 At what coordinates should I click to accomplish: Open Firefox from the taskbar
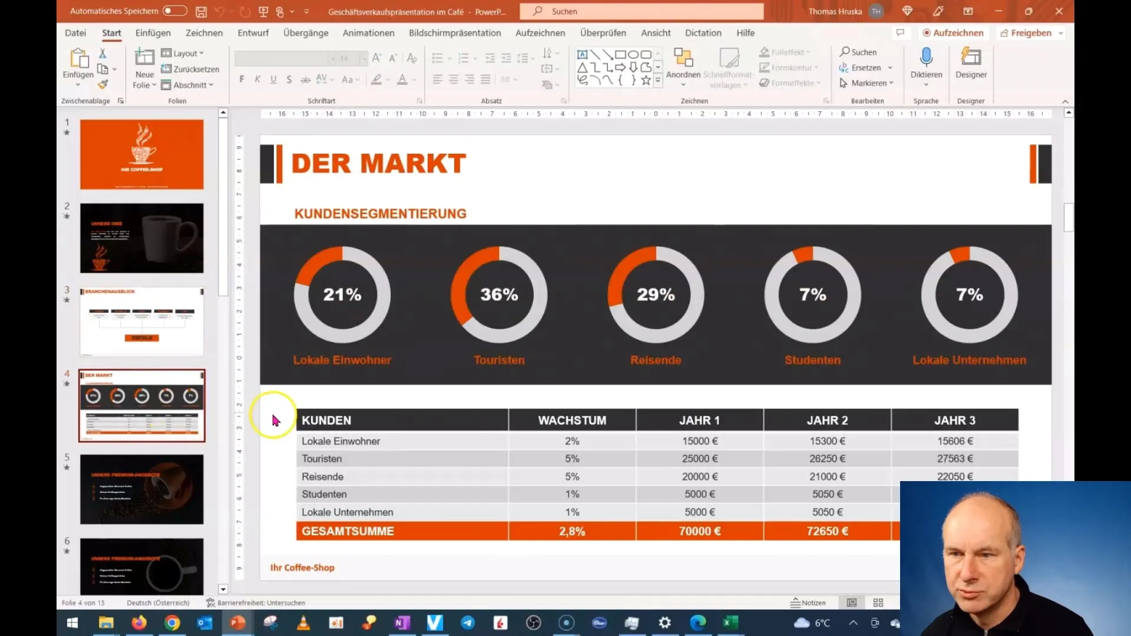(x=139, y=622)
